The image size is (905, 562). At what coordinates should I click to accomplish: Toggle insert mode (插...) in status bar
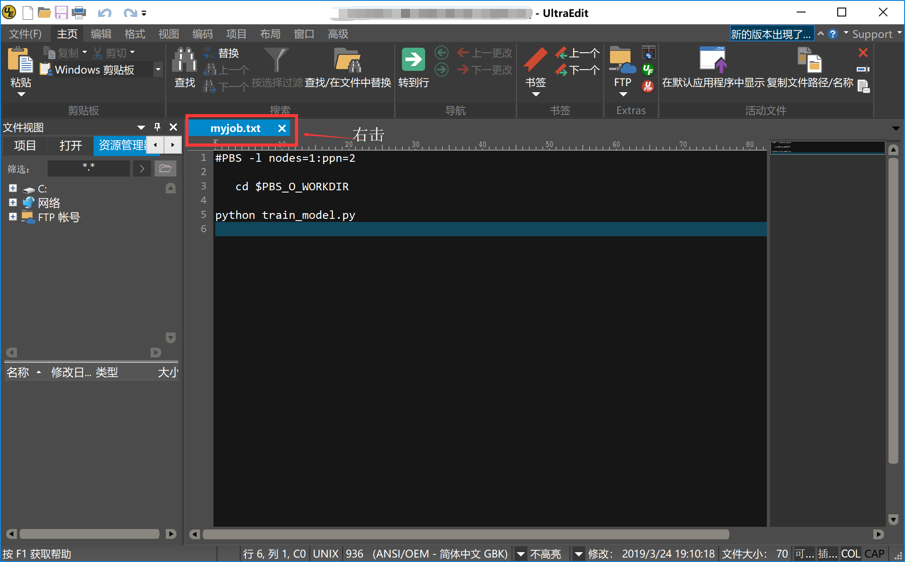coord(827,554)
